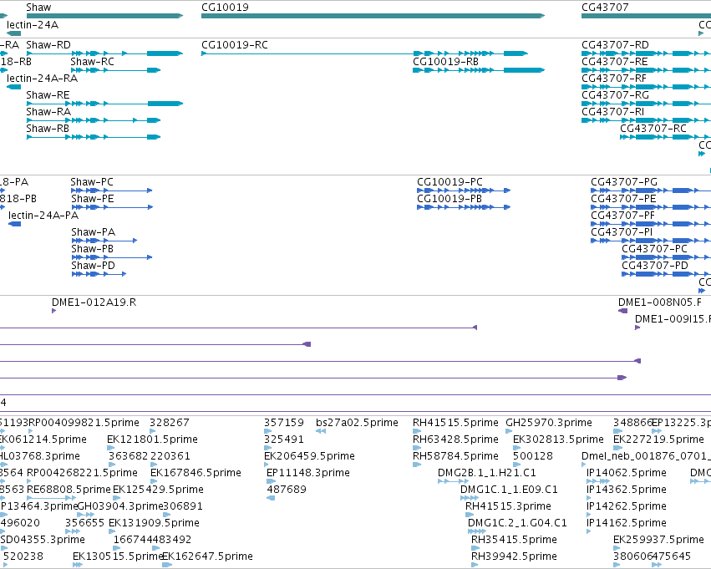The image size is (711, 569).
Task: Select the EK259937.5prime EST label
Action: coord(658,541)
